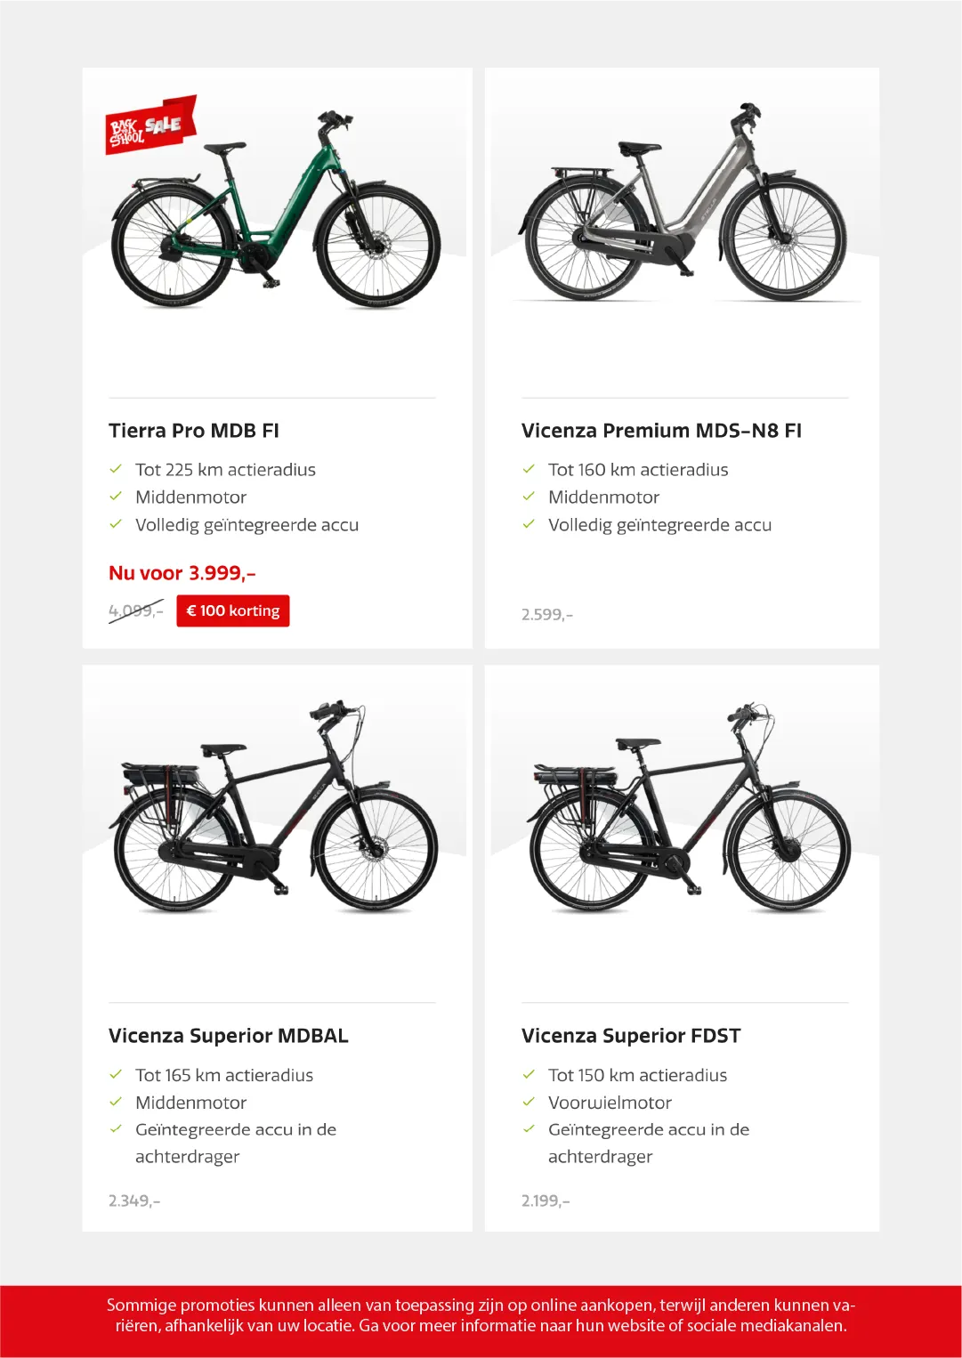Click the checkmark beside Tot 165 km actieradius
This screenshot has height=1358, width=962.
116,1074
